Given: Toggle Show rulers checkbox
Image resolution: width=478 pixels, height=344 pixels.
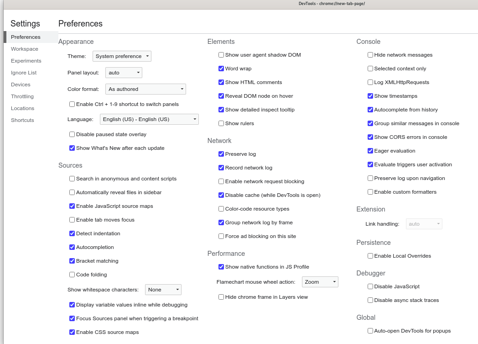Looking at the screenshot, I should pos(221,123).
